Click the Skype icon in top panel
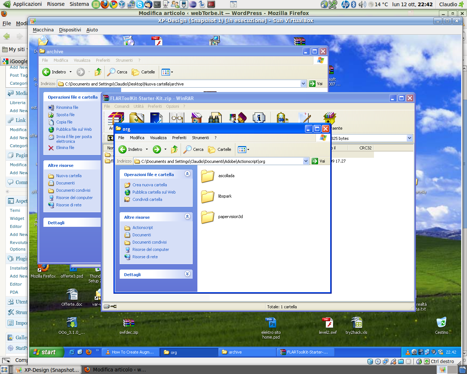 pos(140,4)
